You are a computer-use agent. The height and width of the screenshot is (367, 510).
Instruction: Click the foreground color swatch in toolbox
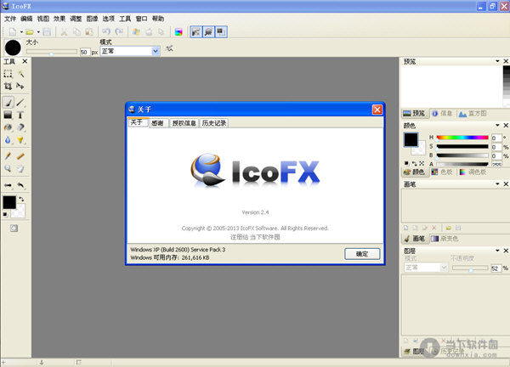pyautogui.click(x=9, y=202)
